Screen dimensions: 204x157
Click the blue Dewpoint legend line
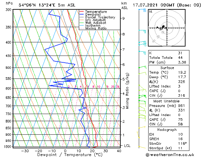pos(81,14)
